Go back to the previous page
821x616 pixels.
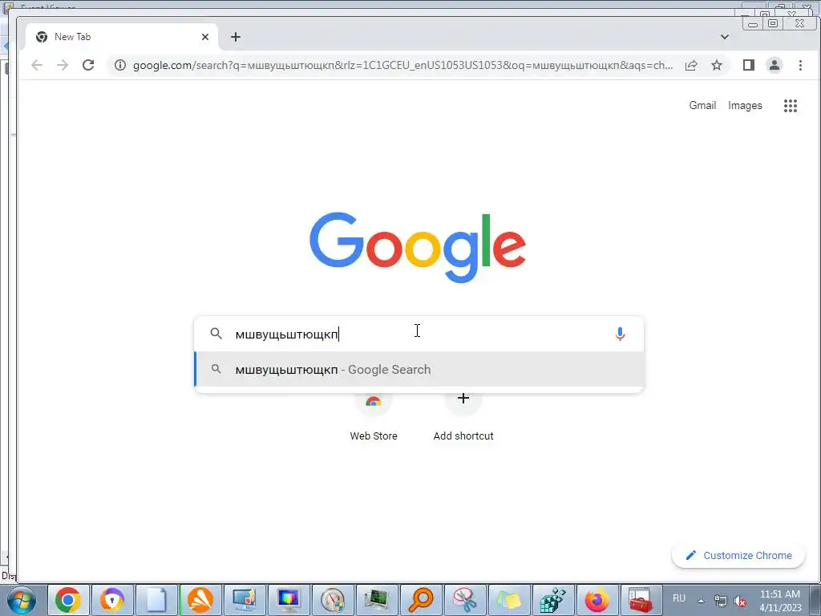point(37,65)
